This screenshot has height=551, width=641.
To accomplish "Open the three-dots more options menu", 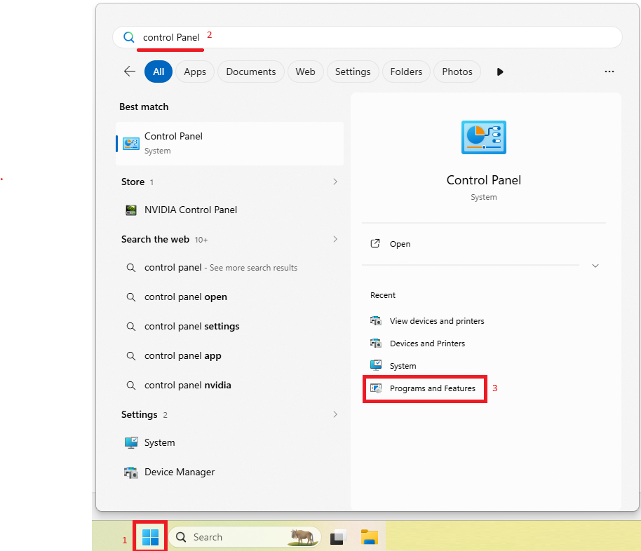I will pos(609,72).
